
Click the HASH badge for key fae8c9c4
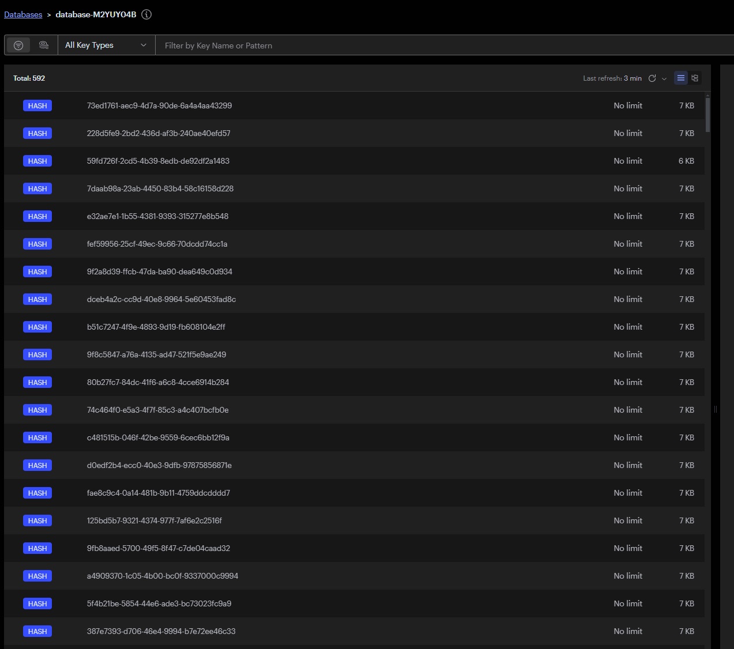click(37, 493)
